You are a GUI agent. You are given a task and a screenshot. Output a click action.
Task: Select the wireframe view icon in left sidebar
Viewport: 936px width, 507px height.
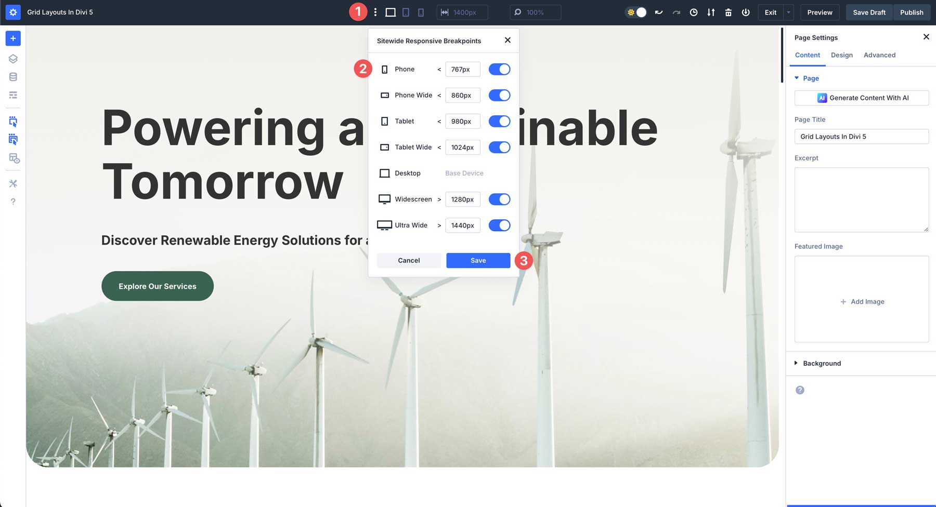coord(13,95)
